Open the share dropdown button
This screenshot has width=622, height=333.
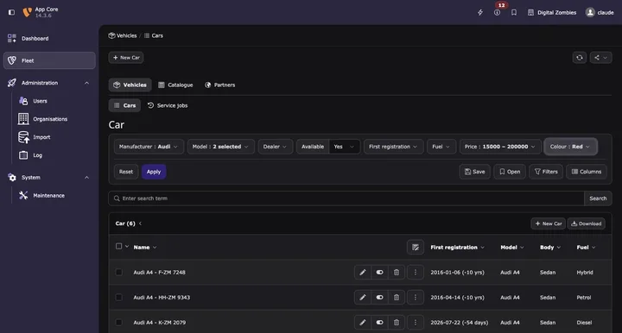point(600,58)
